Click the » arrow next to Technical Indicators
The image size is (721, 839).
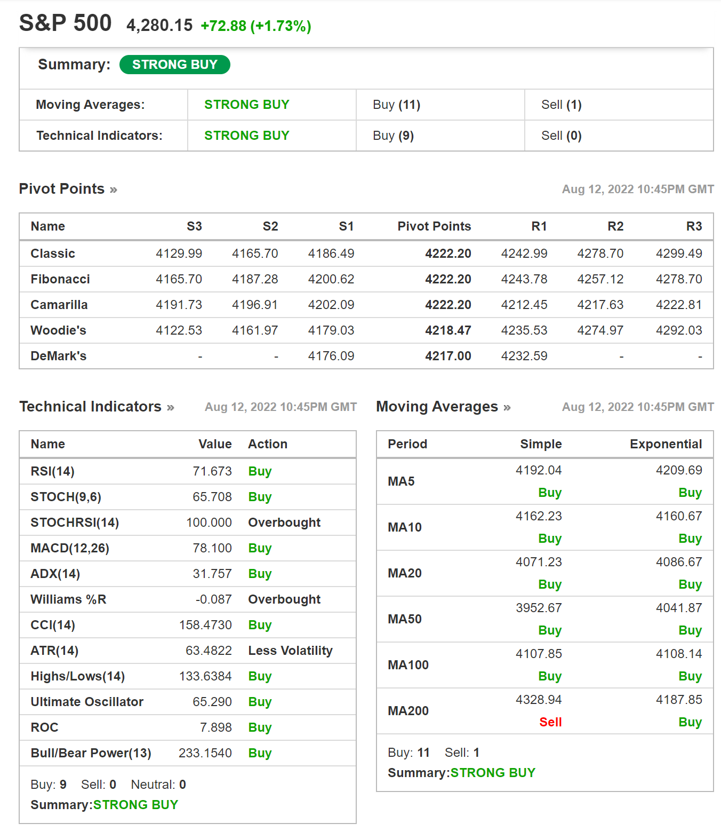coord(170,408)
